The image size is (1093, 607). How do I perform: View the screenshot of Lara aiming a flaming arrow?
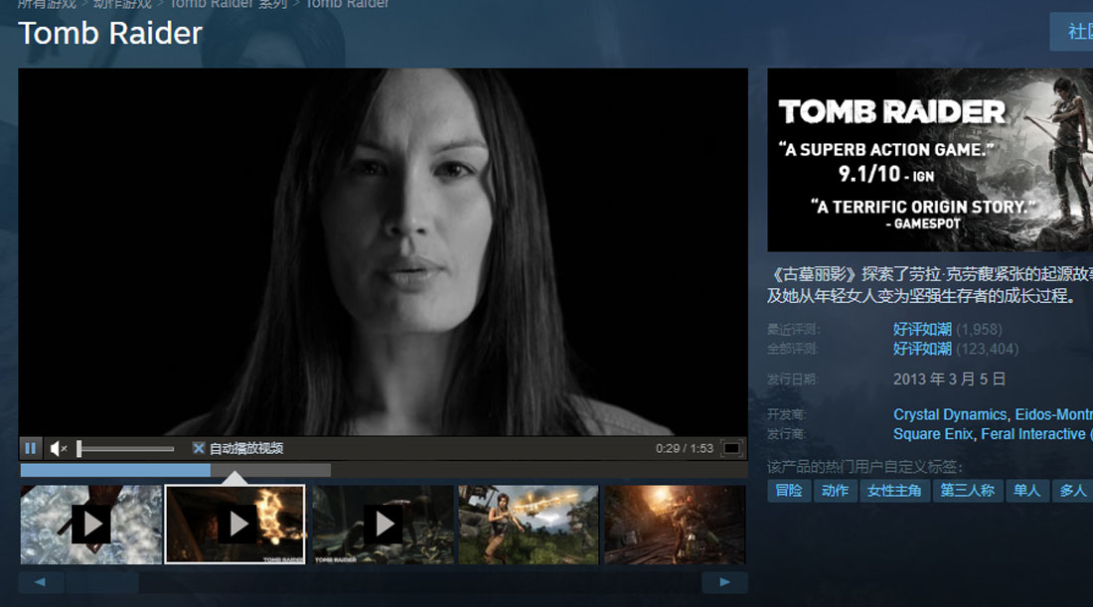[529, 525]
